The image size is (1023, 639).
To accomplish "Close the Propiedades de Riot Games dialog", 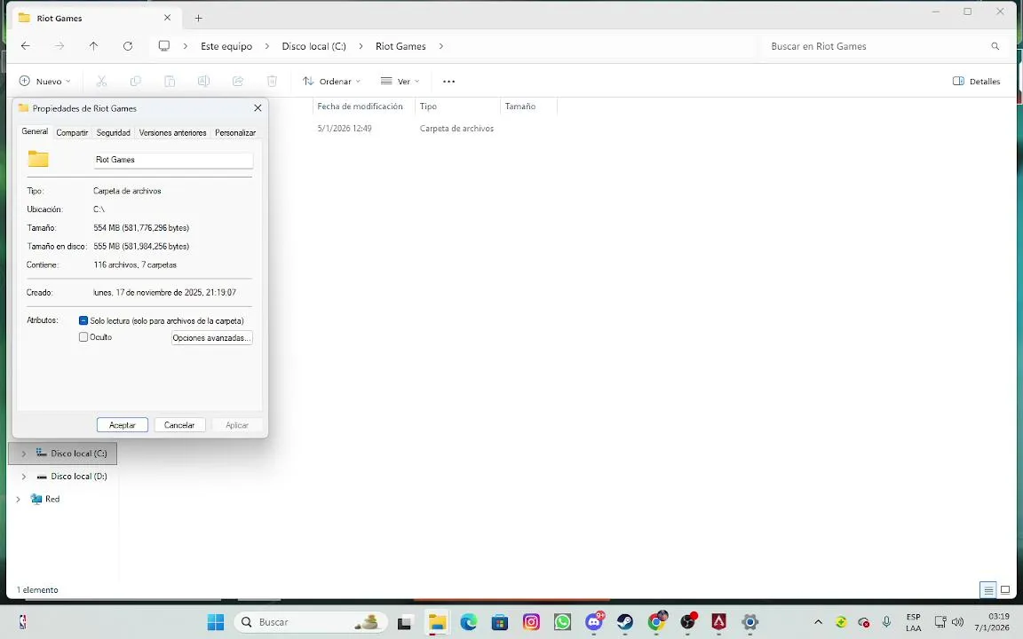I will coord(258,108).
